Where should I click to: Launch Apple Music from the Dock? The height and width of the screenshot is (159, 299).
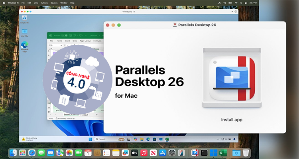(x=144, y=153)
